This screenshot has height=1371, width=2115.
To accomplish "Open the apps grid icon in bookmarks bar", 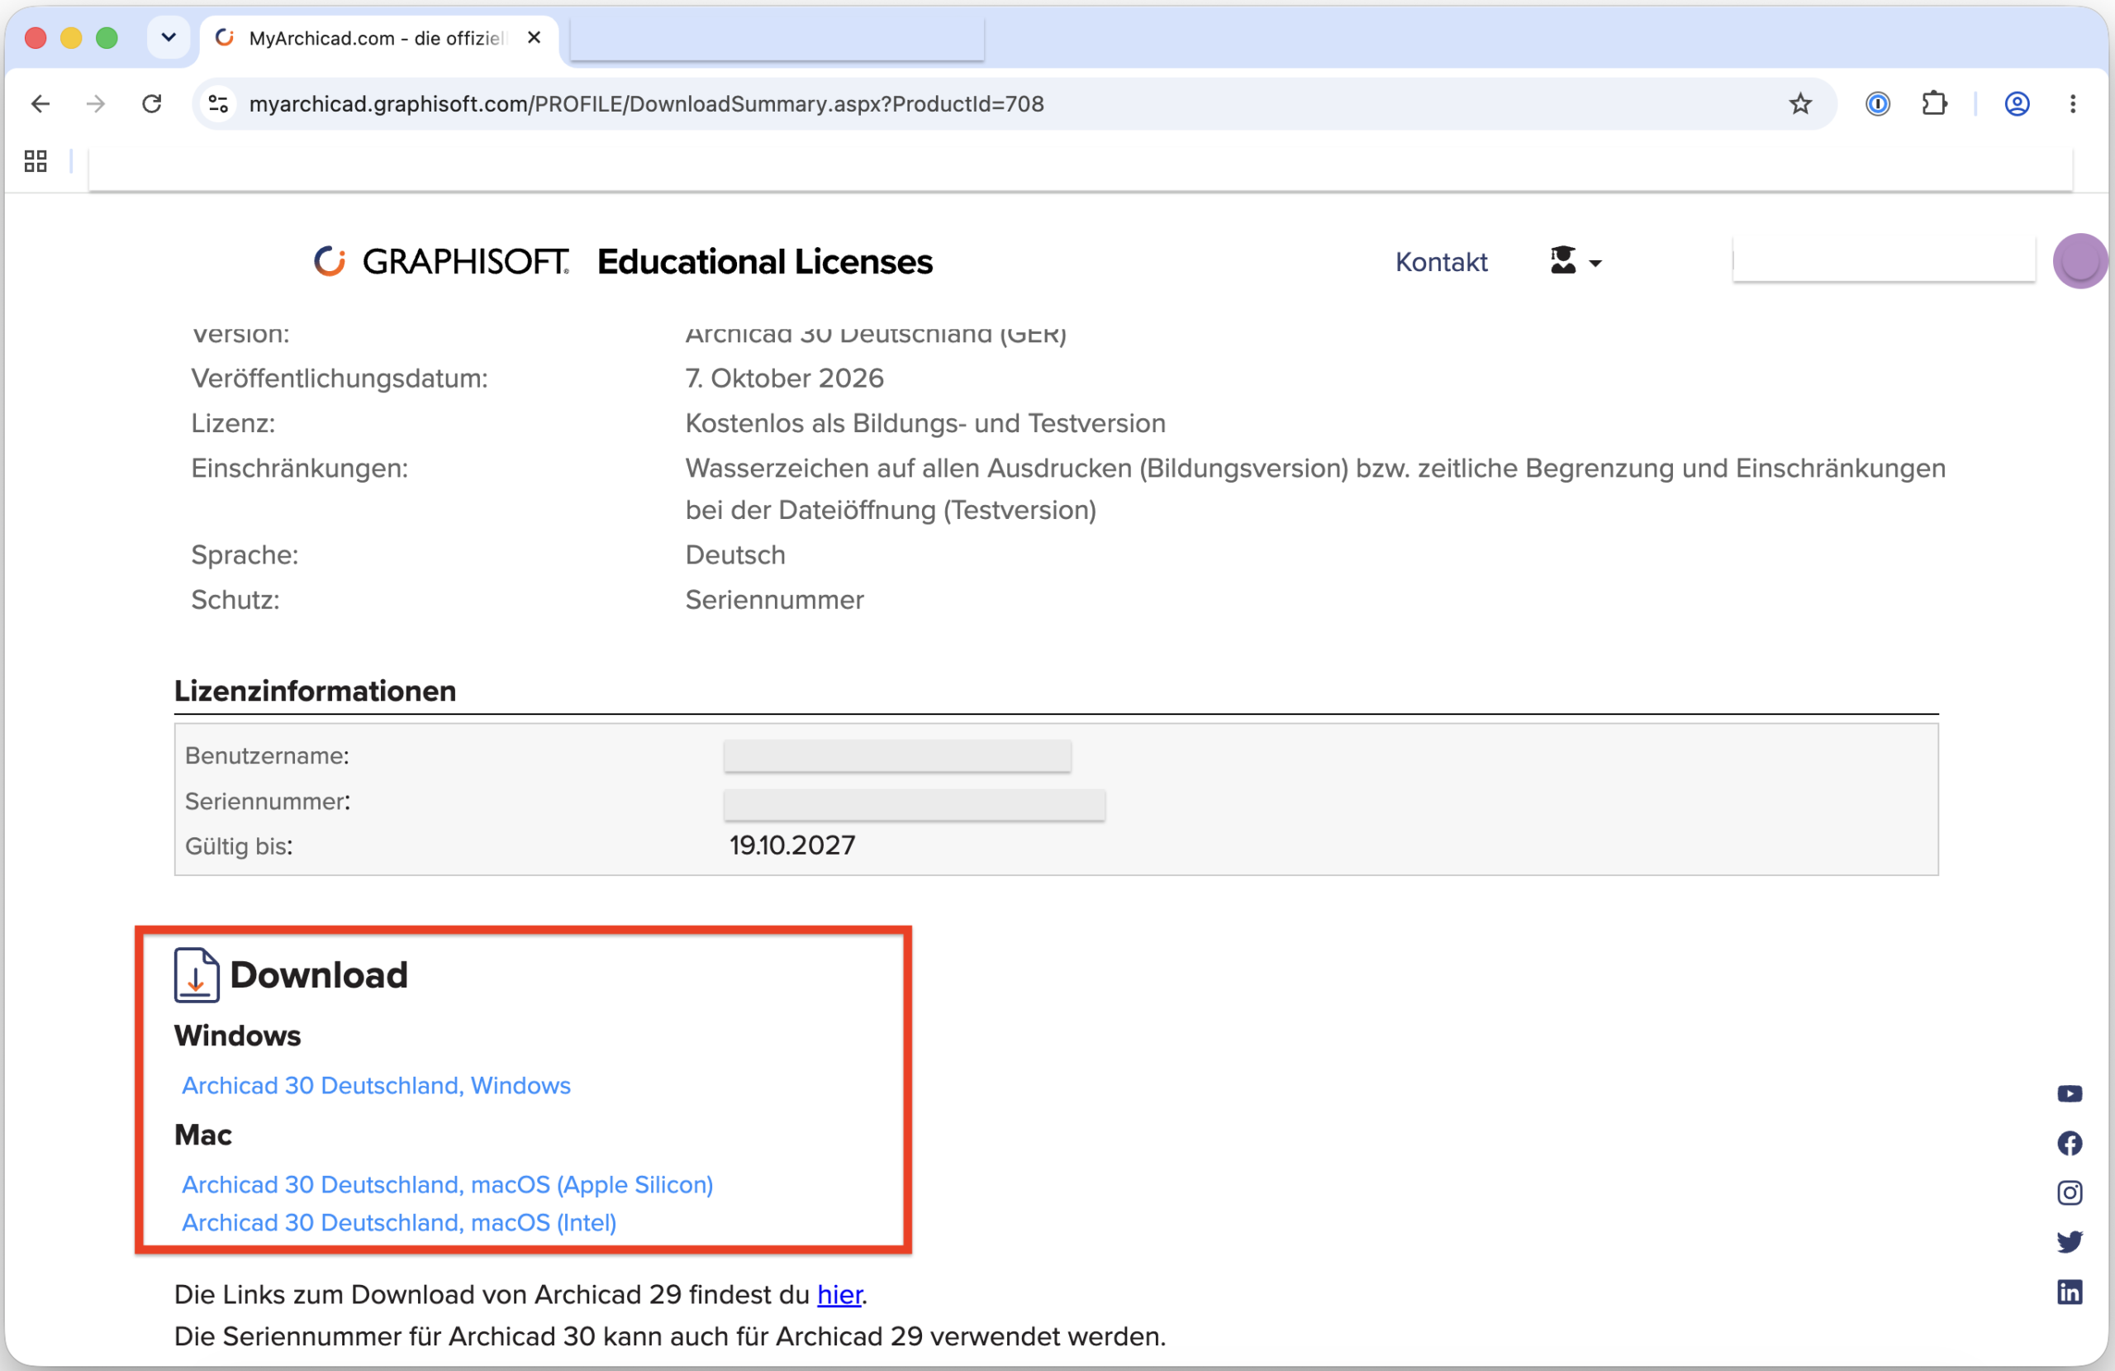I will tap(36, 161).
